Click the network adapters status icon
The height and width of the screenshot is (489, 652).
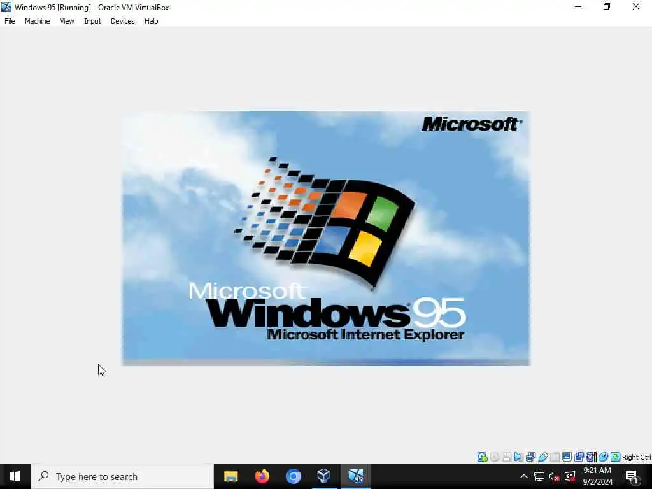(530, 457)
